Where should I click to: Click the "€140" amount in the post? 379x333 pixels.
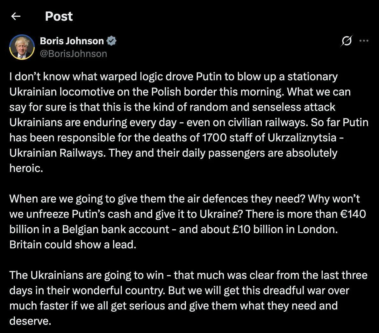click(353, 214)
